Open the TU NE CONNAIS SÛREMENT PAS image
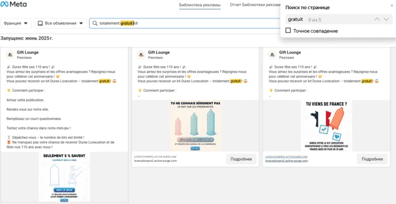Screen dimensions: 396x204 [x=195, y=126]
